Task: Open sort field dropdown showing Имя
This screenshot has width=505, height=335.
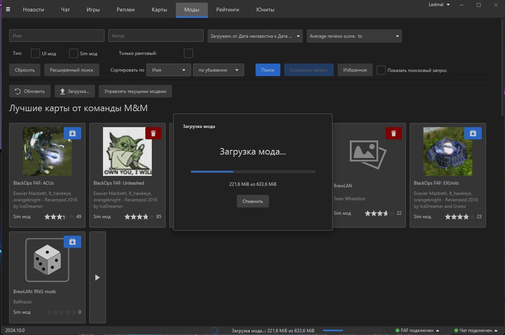Action: pos(169,70)
